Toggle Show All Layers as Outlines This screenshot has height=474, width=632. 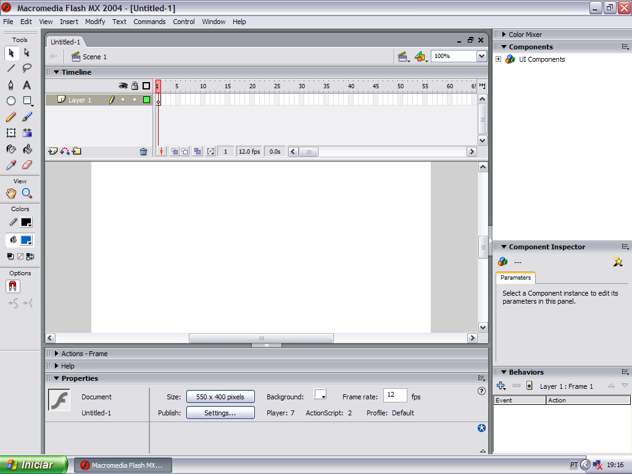point(146,85)
